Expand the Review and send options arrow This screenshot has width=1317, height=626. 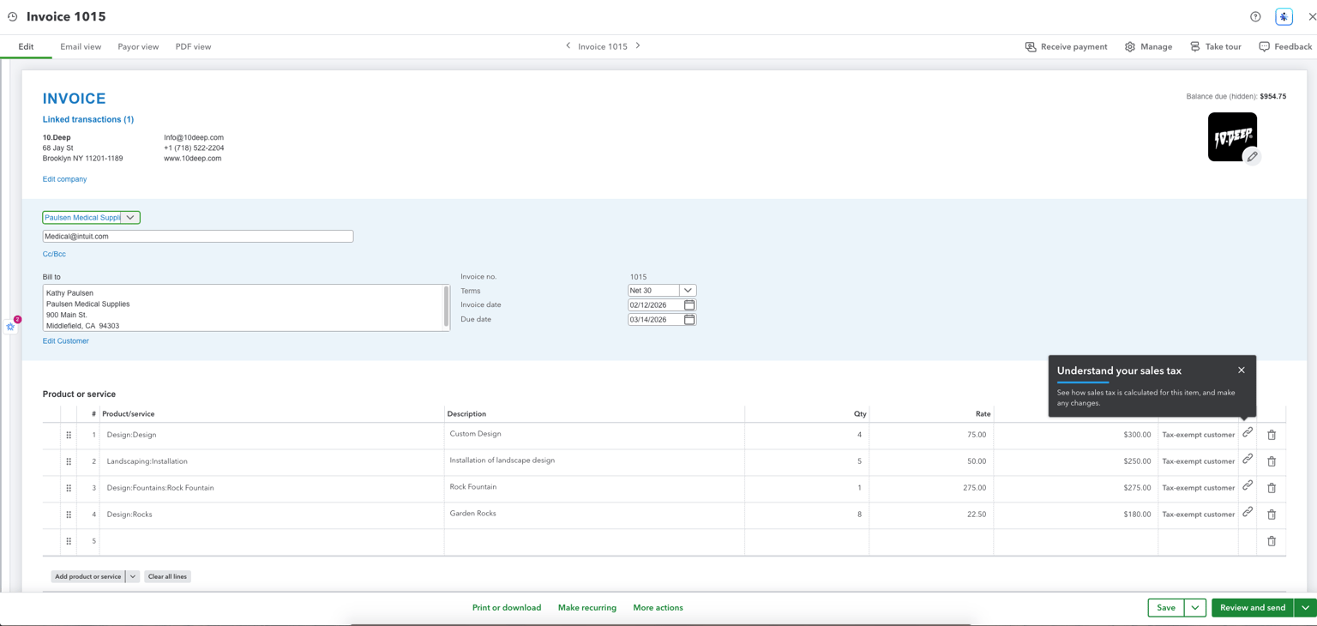[1306, 608]
